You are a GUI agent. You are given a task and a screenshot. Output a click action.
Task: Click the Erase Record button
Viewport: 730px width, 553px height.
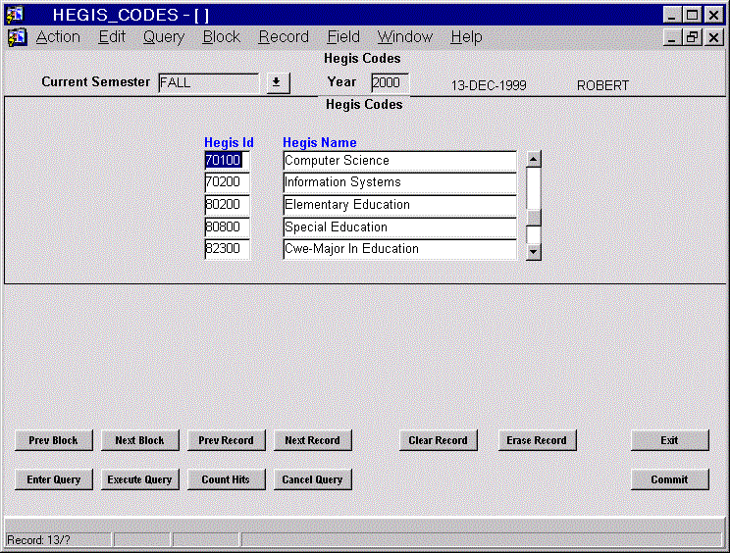coord(538,440)
